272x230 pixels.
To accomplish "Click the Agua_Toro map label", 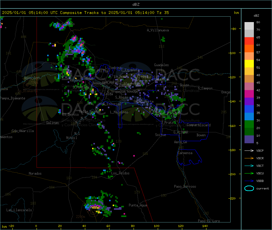I will click(32, 78).
